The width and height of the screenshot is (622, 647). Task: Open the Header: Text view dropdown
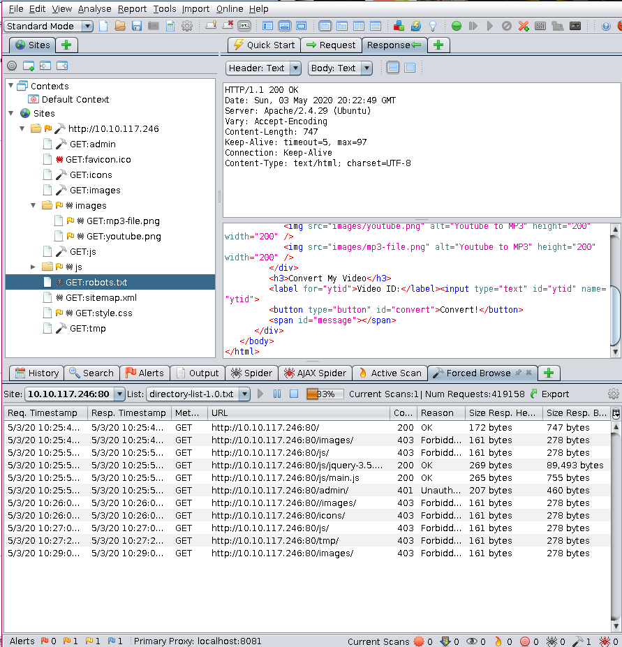[x=264, y=68]
